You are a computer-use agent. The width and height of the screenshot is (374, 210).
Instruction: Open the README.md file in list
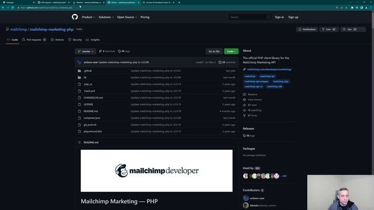pyautogui.click(x=91, y=111)
